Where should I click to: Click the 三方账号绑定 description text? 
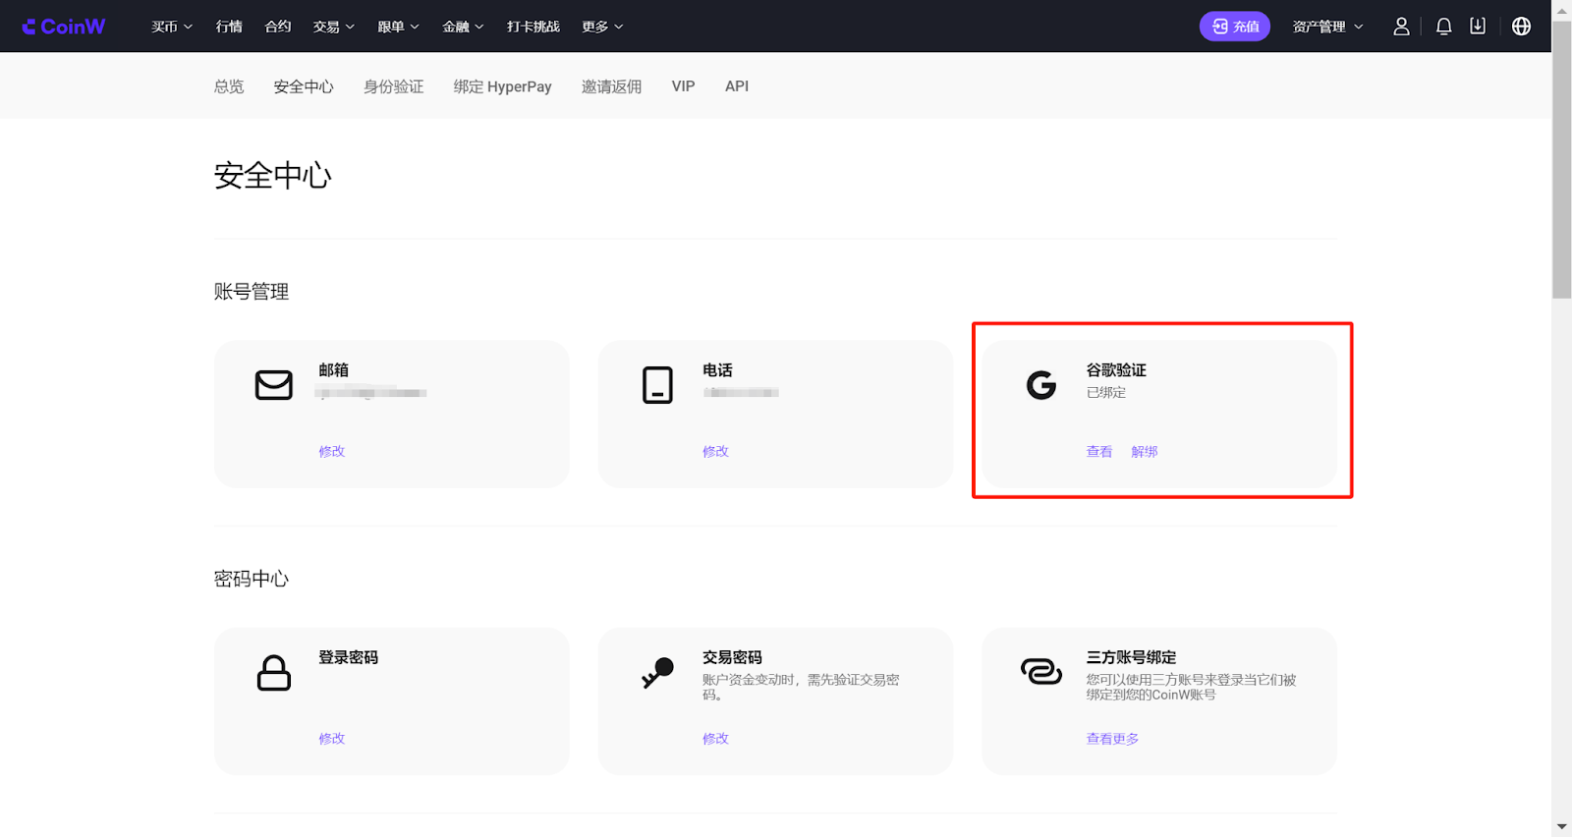1191,687
